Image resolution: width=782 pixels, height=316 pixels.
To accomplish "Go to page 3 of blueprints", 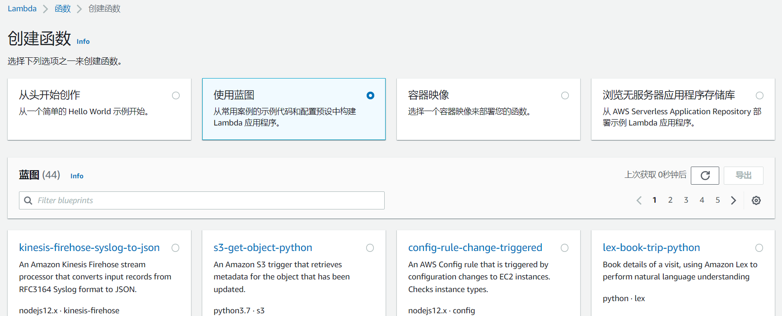I will click(x=686, y=200).
